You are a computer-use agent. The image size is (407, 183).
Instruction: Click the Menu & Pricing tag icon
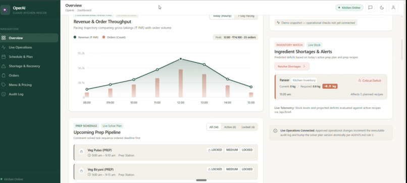click(4, 85)
